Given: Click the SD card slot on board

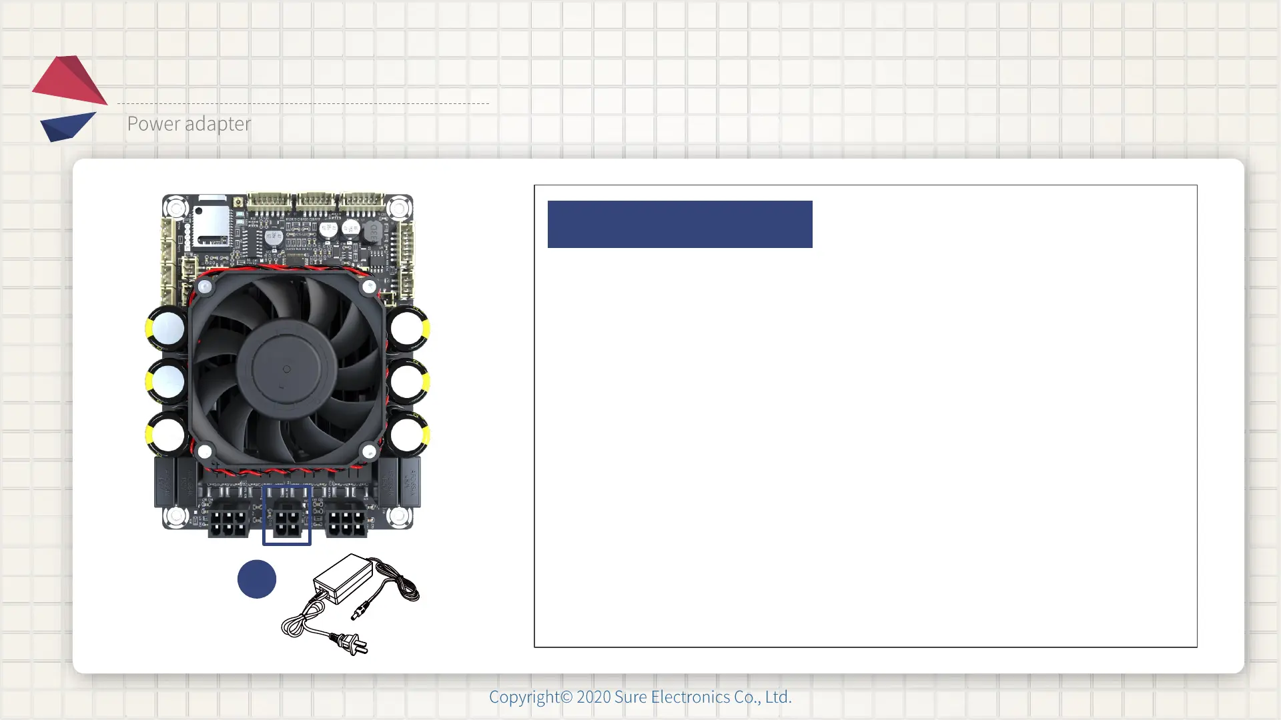Looking at the screenshot, I should [x=211, y=225].
